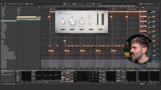Open the Drums library category
The image size is (161, 90).
3,23
